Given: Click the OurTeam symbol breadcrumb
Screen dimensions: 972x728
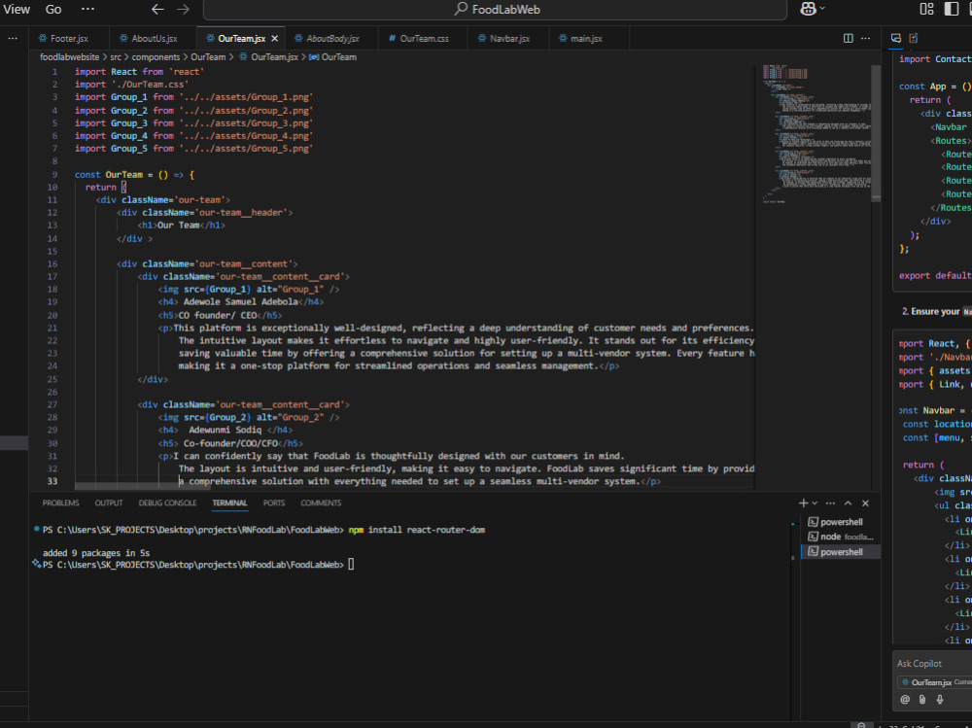Looking at the screenshot, I should coord(332,57).
